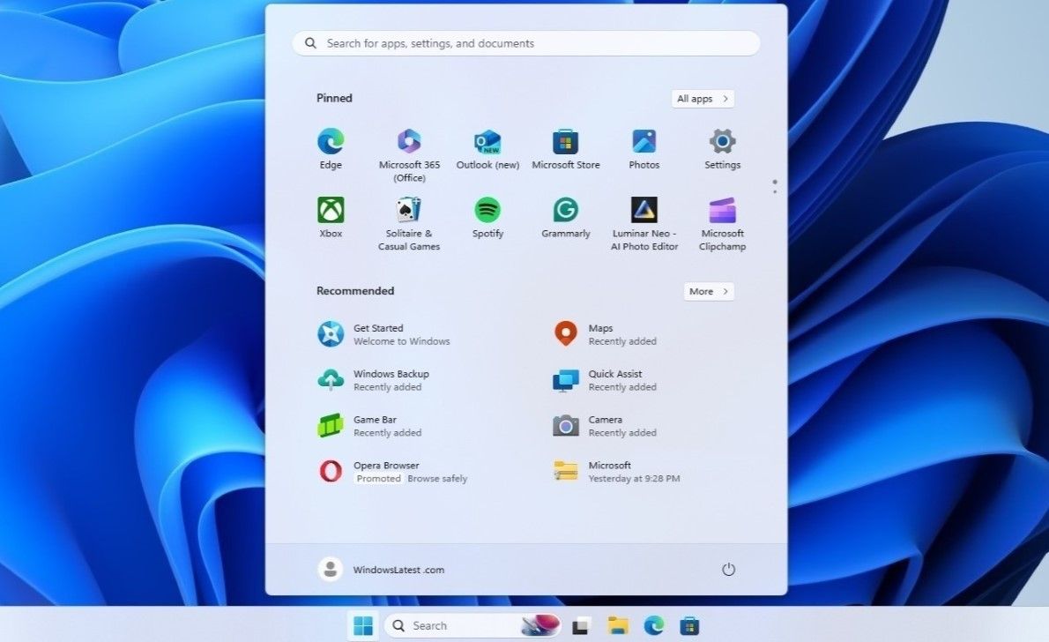Click the Start menu search field

point(525,42)
